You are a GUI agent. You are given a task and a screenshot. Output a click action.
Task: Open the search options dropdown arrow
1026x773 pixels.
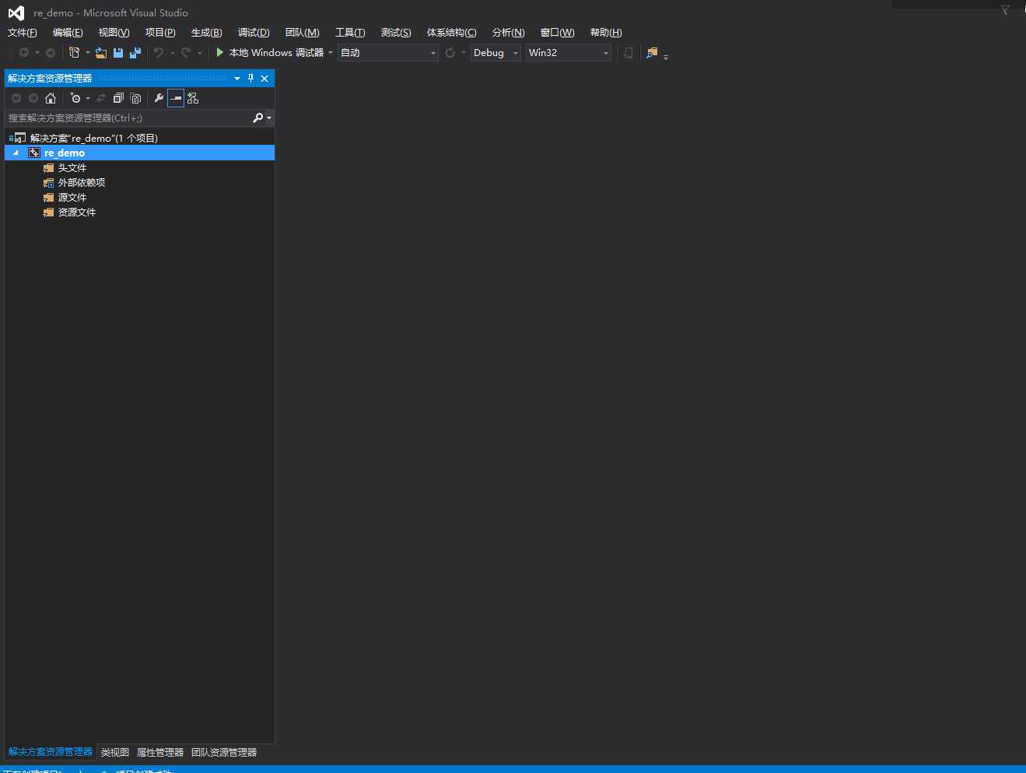coord(269,118)
